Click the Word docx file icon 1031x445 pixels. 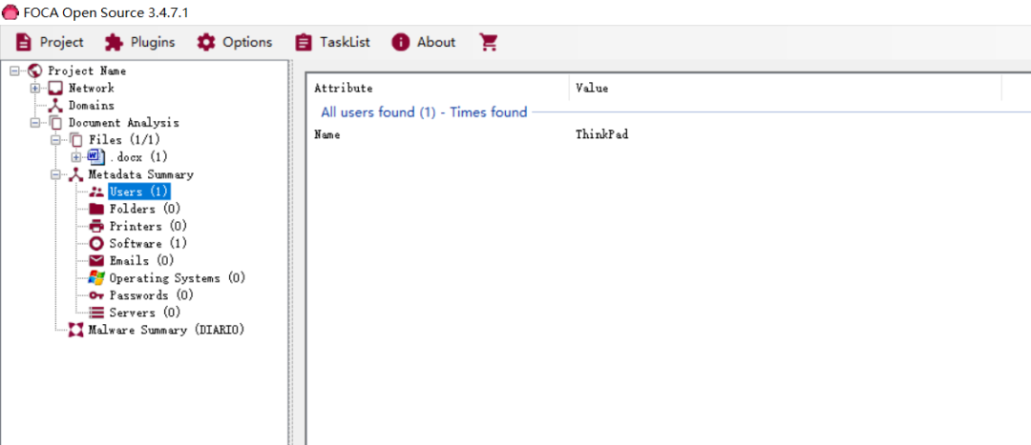[96, 157]
